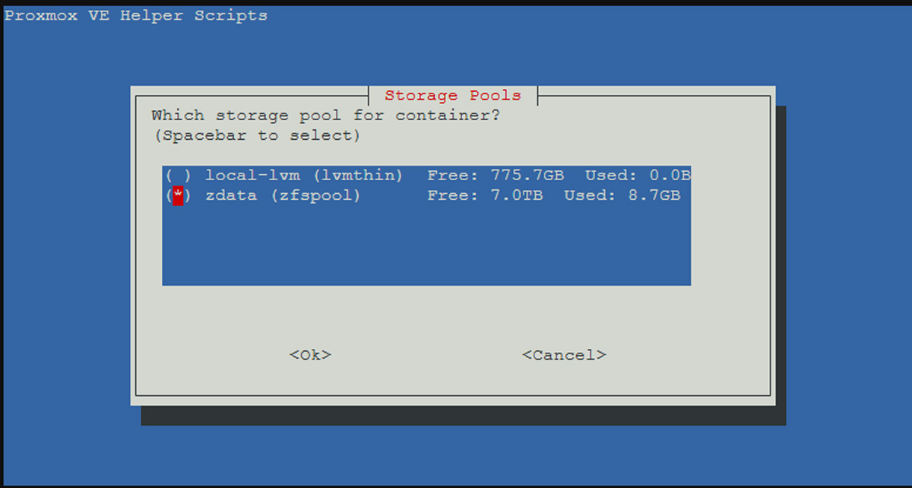Click the dialog's top border line left of title
This screenshot has height=488, width=912.
251,96
